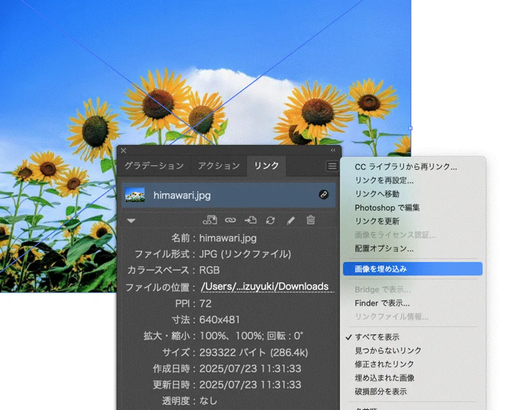The image size is (531, 410).
Task: Close the Links panel with the X
Action: point(123,151)
